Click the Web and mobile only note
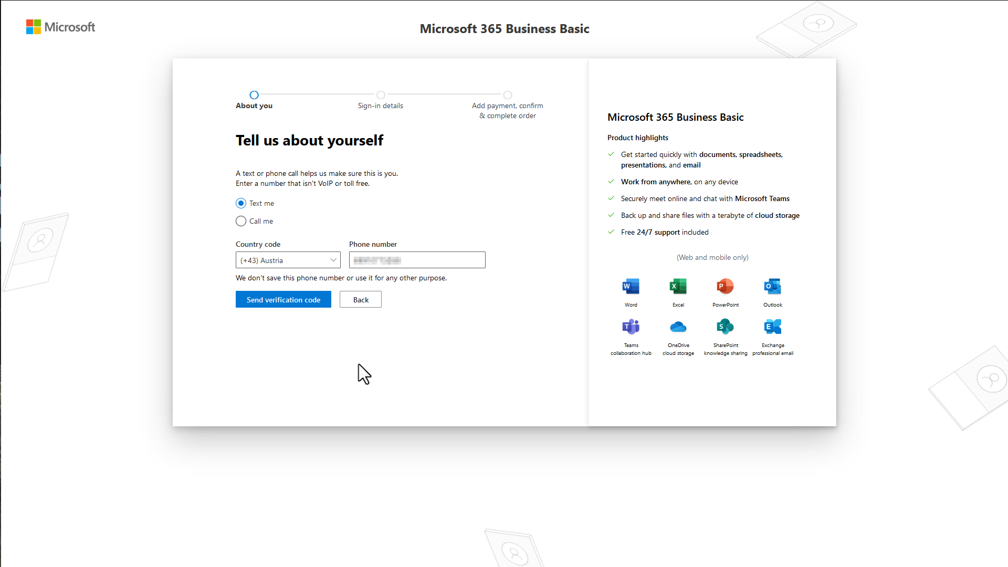The width and height of the screenshot is (1008, 567). pos(712,257)
